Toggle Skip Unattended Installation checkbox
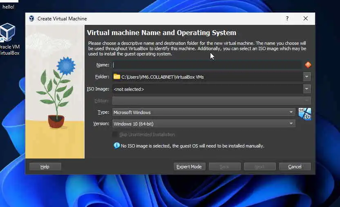Image resolution: width=340 pixels, height=207 pixels. click(x=115, y=134)
